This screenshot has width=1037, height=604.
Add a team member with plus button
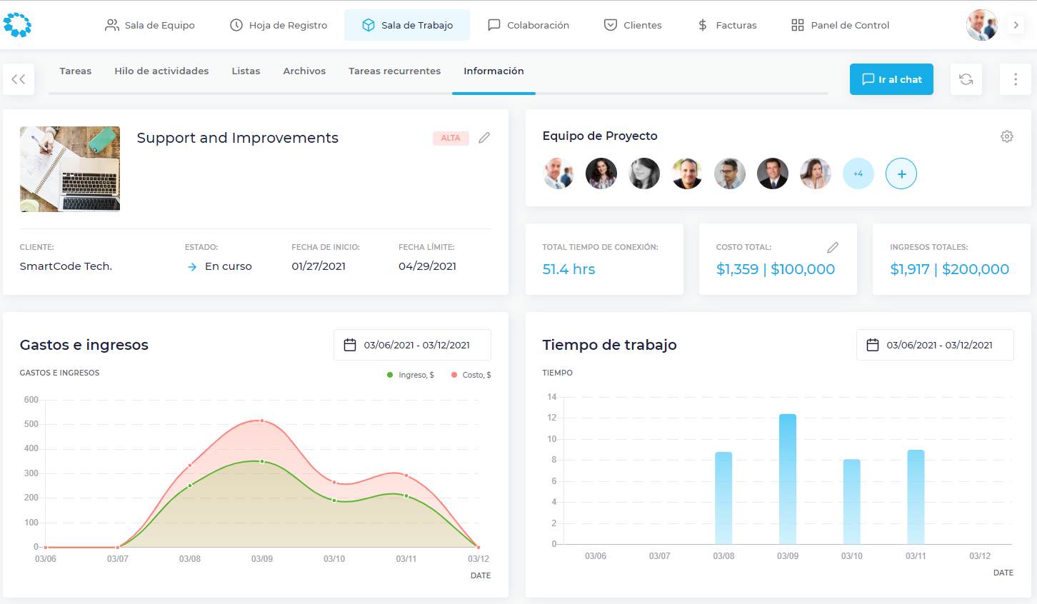click(x=901, y=173)
